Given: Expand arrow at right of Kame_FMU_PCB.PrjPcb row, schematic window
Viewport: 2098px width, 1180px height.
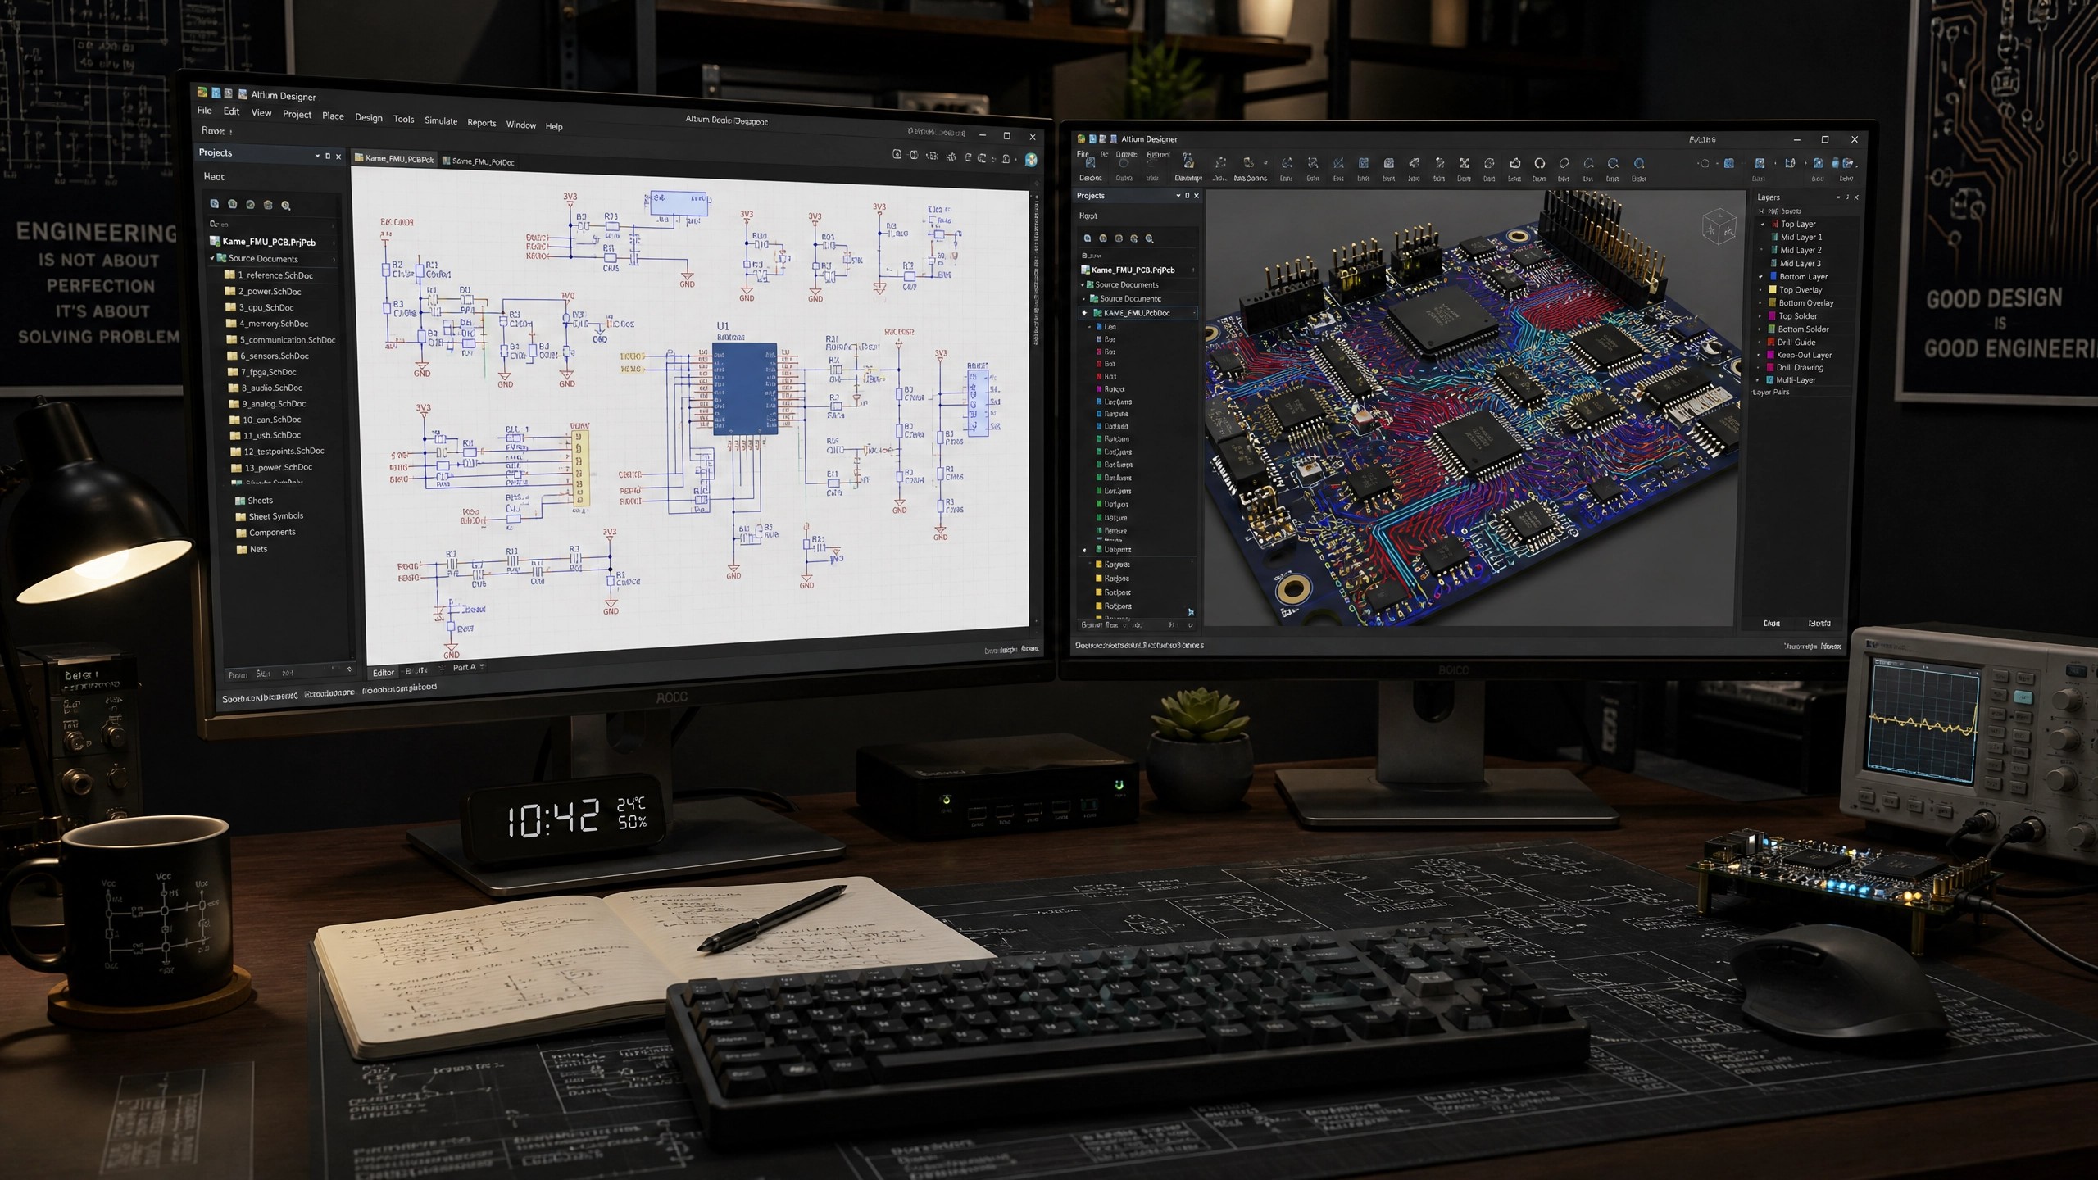Looking at the screenshot, I should (x=334, y=243).
